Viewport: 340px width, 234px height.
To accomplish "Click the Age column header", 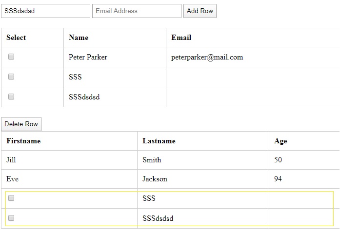I will pos(304,141).
